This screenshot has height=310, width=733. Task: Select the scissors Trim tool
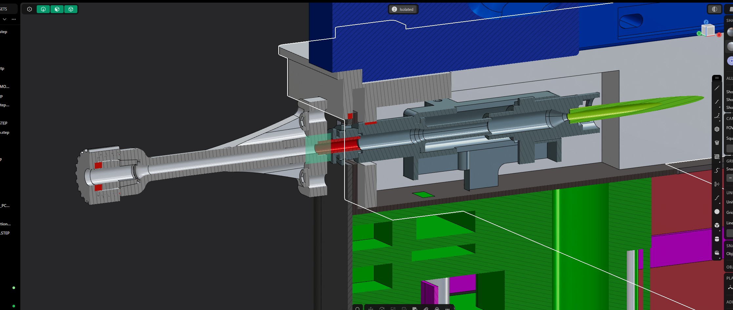717,184
